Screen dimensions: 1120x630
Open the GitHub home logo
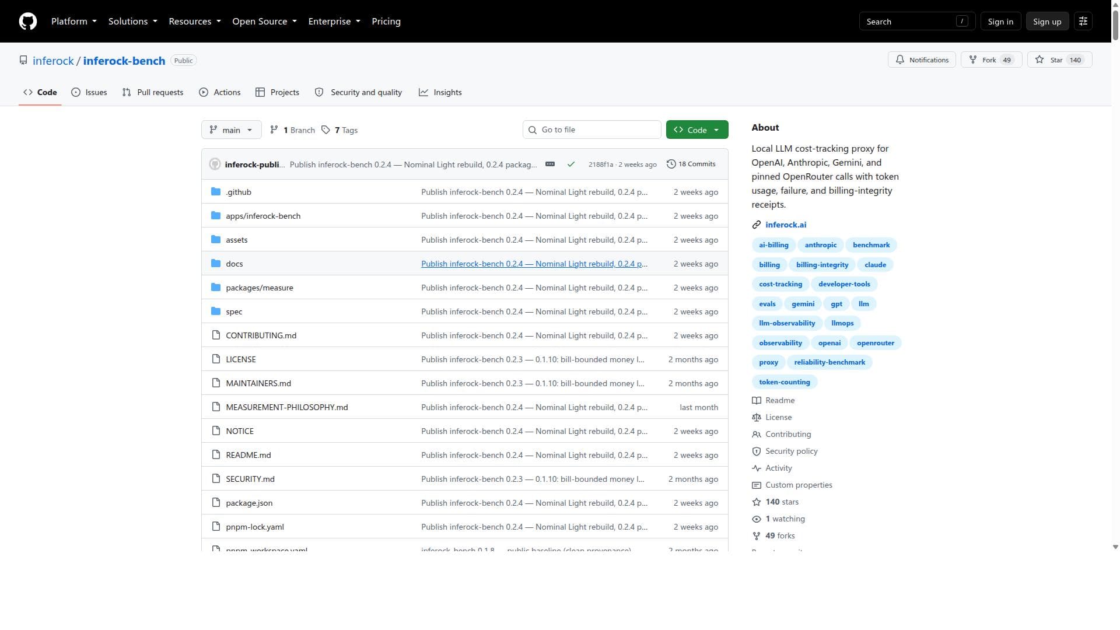(28, 22)
